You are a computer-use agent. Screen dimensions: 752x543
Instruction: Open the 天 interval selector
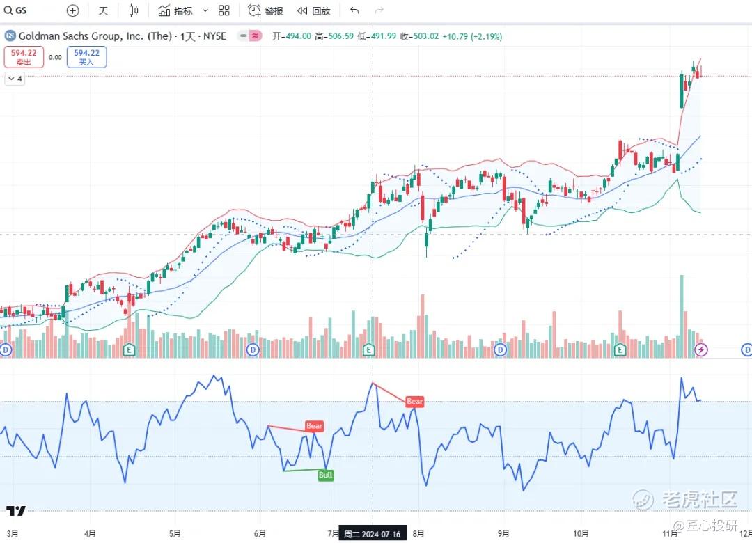(x=103, y=10)
